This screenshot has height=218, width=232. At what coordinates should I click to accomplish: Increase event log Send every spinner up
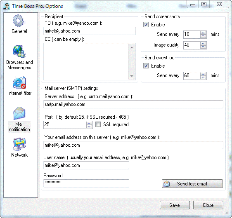click(x=203, y=74)
